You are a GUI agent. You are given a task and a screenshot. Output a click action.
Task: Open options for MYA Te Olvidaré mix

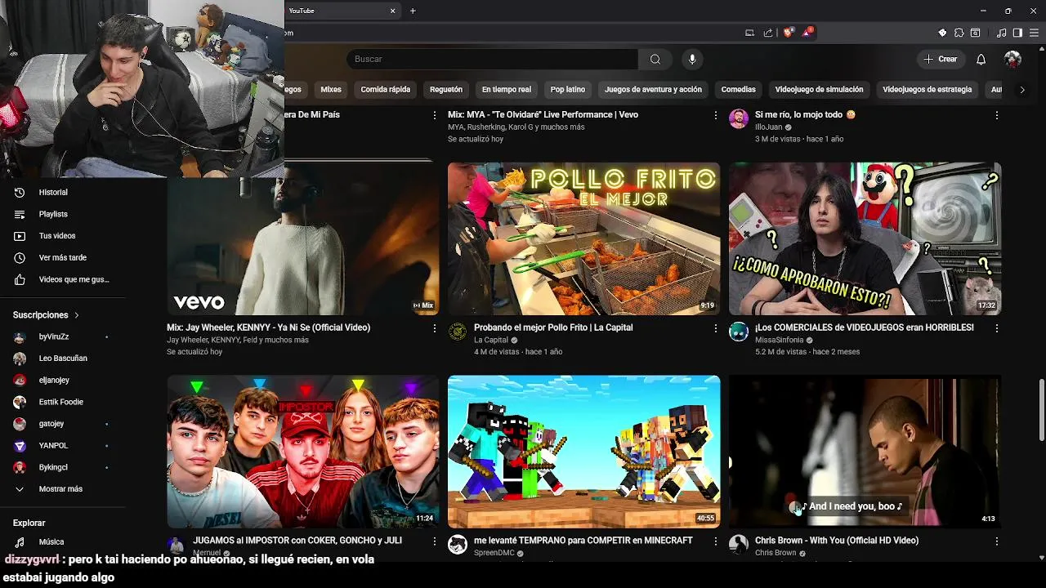[715, 116]
